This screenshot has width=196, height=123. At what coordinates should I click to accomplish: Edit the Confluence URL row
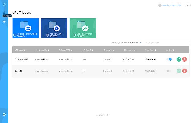pyautogui.click(x=179, y=59)
